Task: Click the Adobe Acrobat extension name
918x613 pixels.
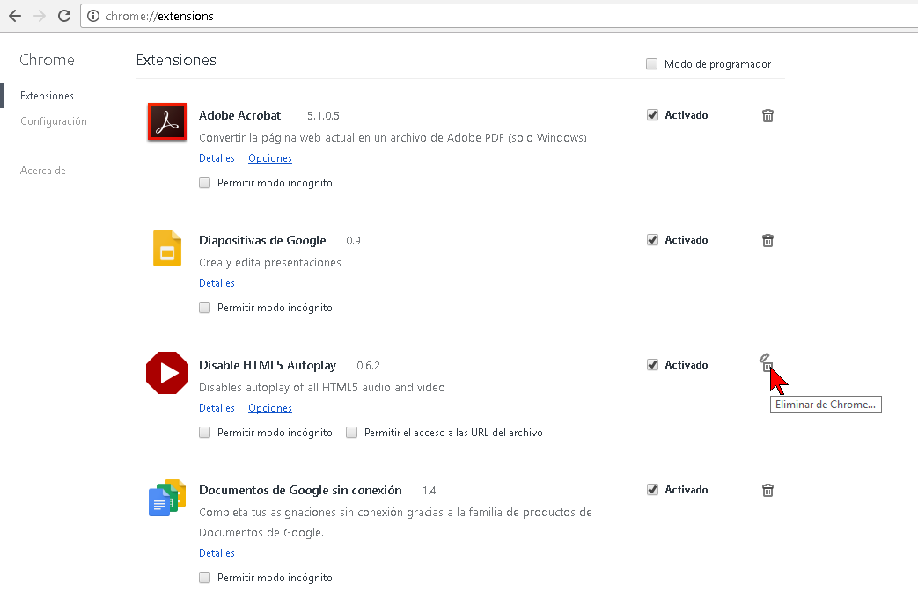Action: (239, 115)
